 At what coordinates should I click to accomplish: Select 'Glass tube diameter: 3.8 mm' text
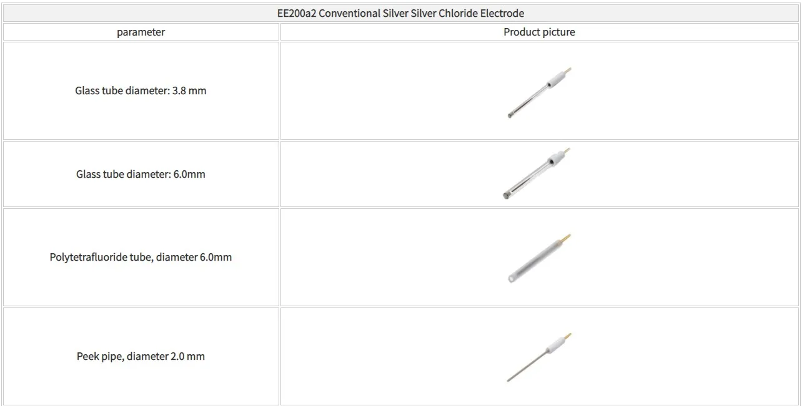(x=141, y=91)
